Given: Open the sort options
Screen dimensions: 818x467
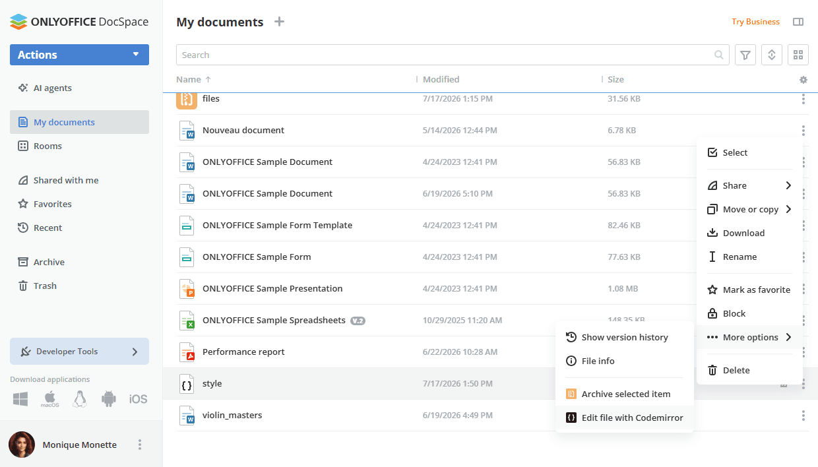Looking at the screenshot, I should click(x=772, y=55).
